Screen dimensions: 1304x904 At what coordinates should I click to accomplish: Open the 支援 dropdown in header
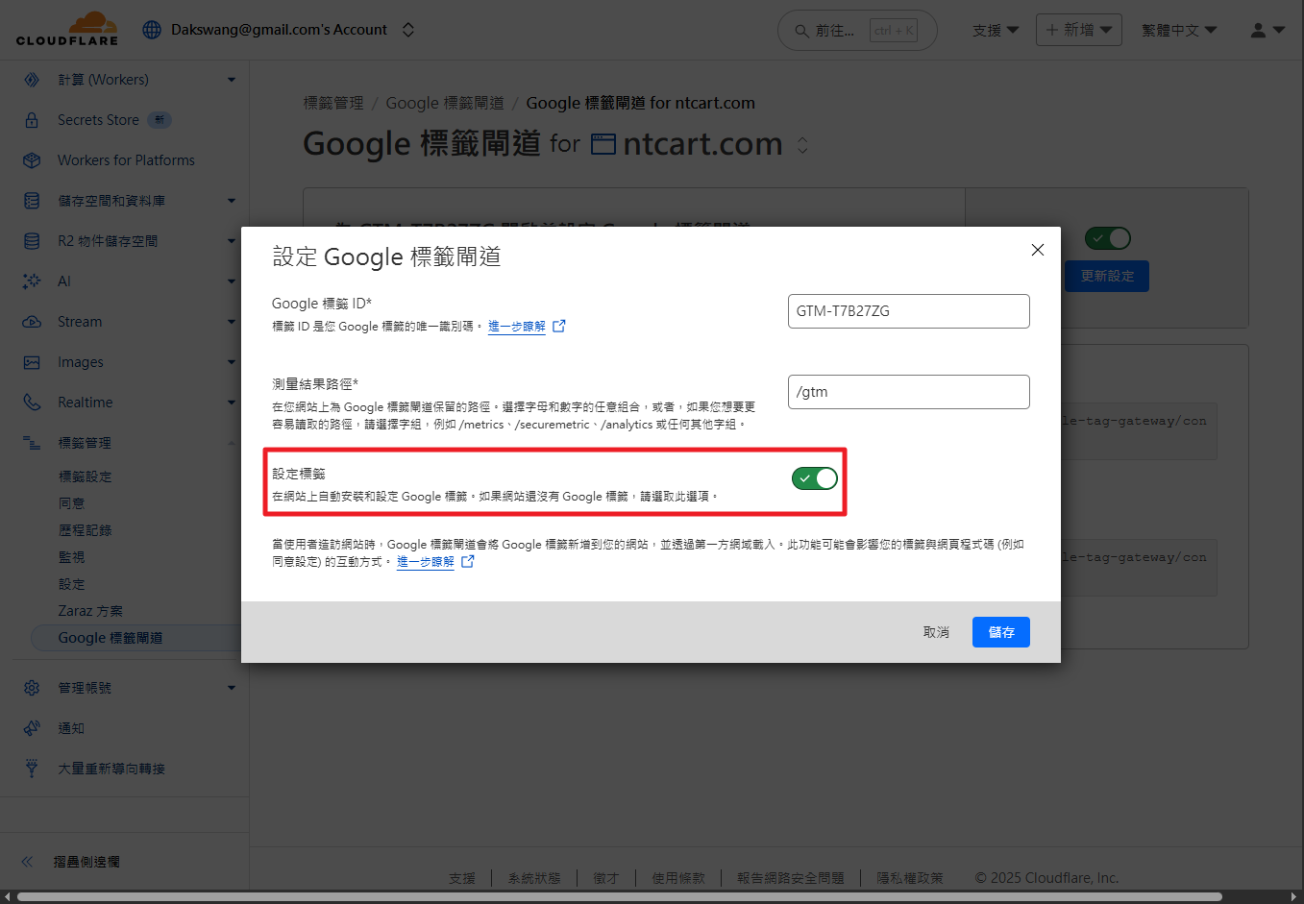(996, 31)
